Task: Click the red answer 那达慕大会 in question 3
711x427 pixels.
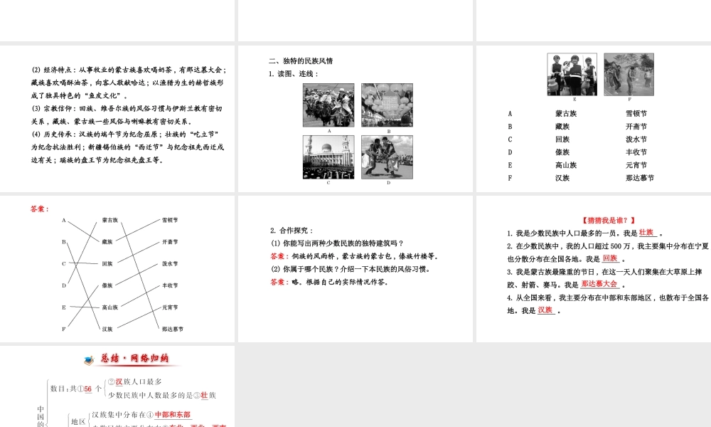Action: coord(599,284)
